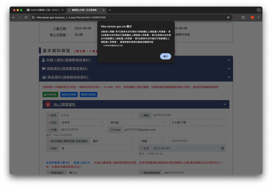This screenshot has width=272, height=187.
Task: Open district dropdown showing 西屯區
Action: click(x=136, y=123)
